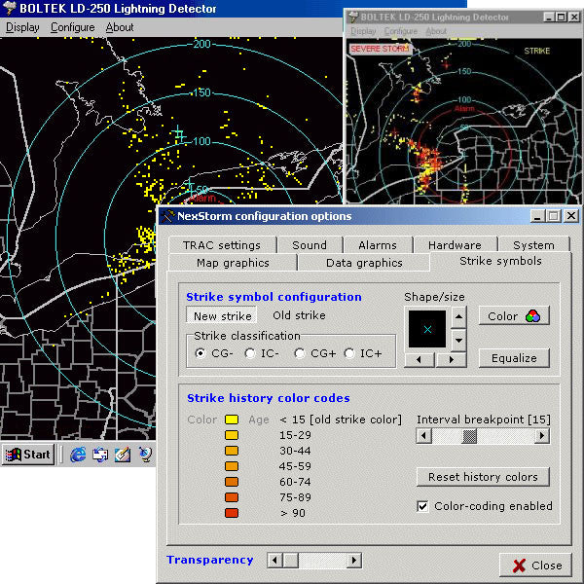Switch to the Sound tab

coord(310,245)
